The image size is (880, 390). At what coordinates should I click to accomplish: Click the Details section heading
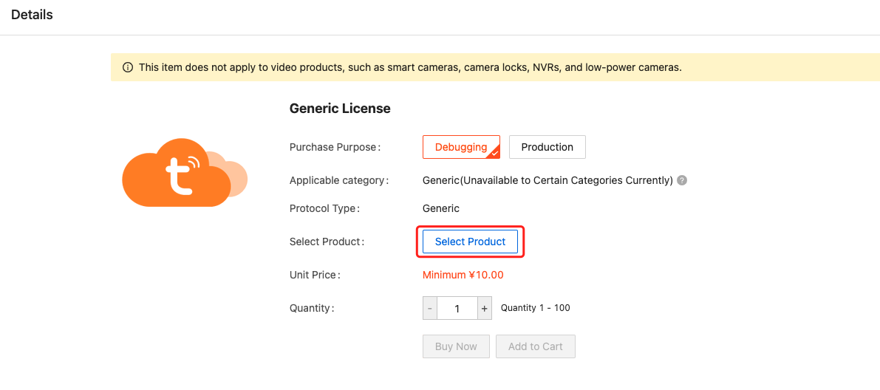pyautogui.click(x=32, y=15)
